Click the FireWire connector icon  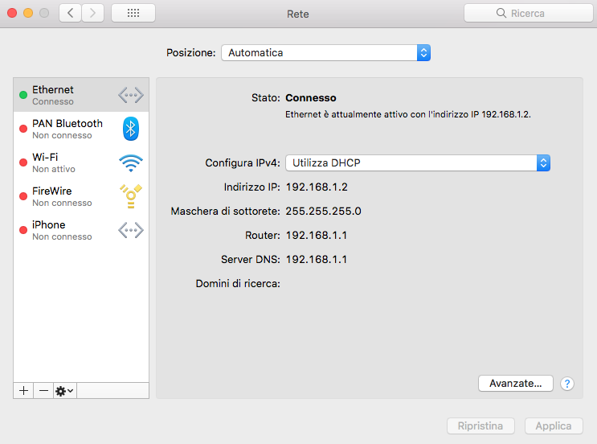pos(130,196)
